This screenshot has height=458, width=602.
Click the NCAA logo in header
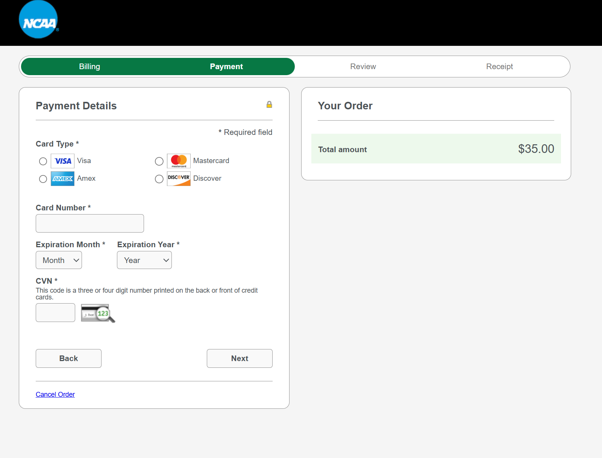[38, 20]
